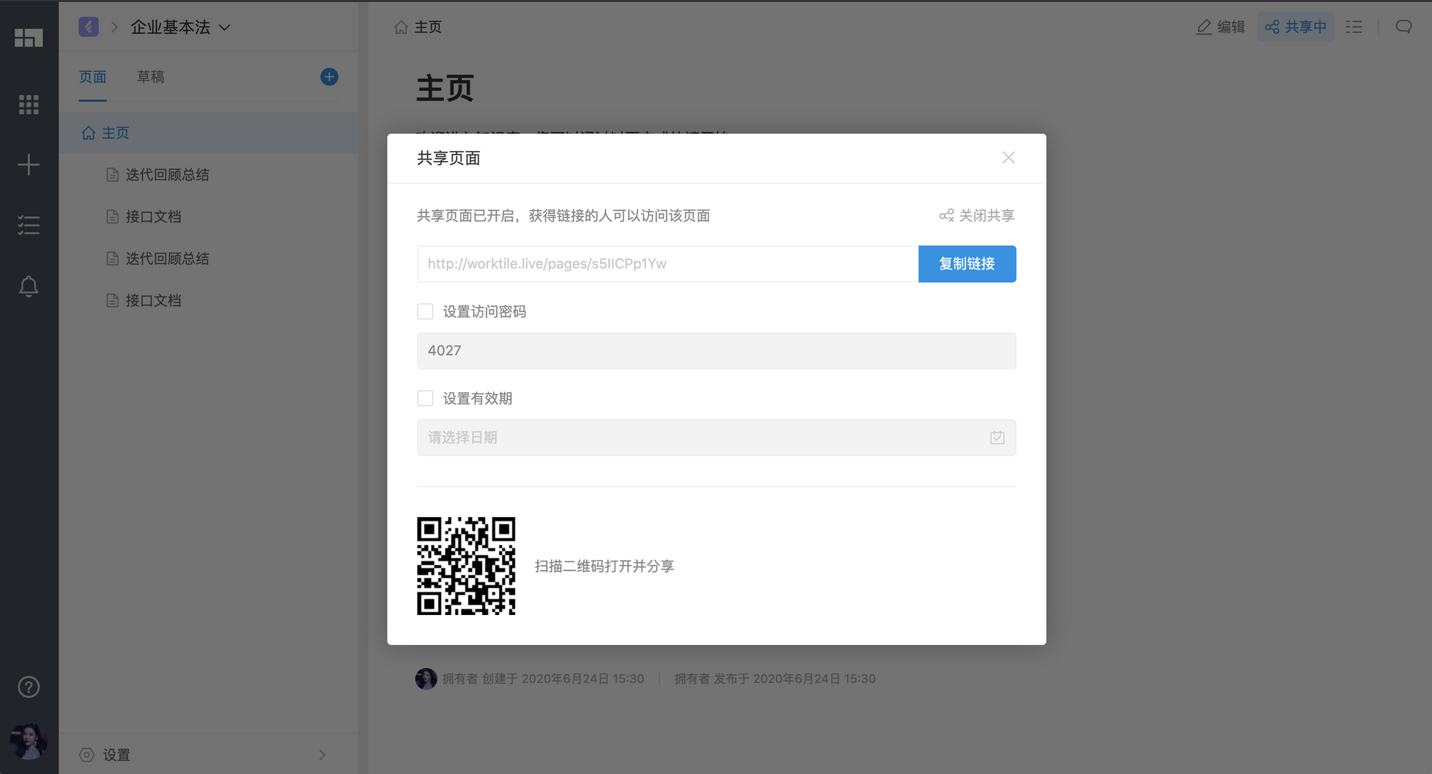Click the plus create icon in left rail
1432x774 pixels.
click(x=29, y=165)
